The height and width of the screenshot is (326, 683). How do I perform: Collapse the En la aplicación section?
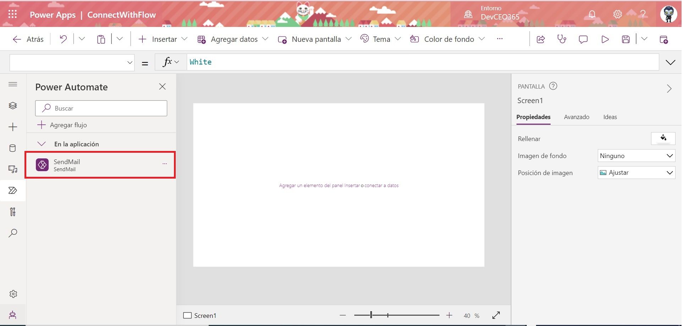[x=42, y=144]
